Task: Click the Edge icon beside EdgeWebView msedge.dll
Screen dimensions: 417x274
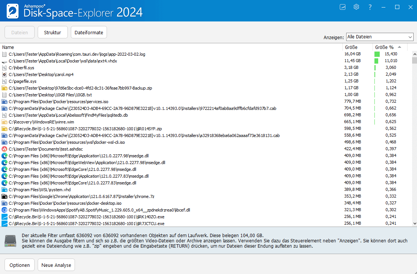Action: [x=5, y=163]
